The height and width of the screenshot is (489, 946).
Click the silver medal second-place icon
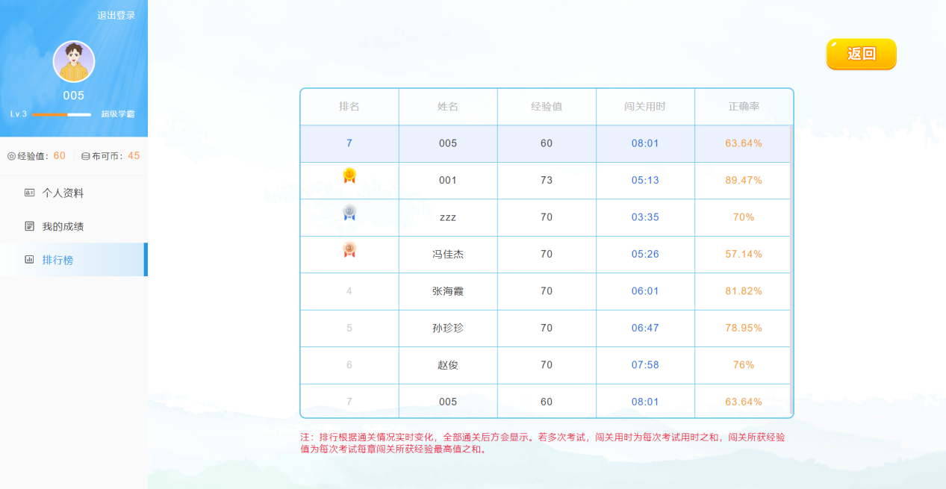tap(349, 213)
